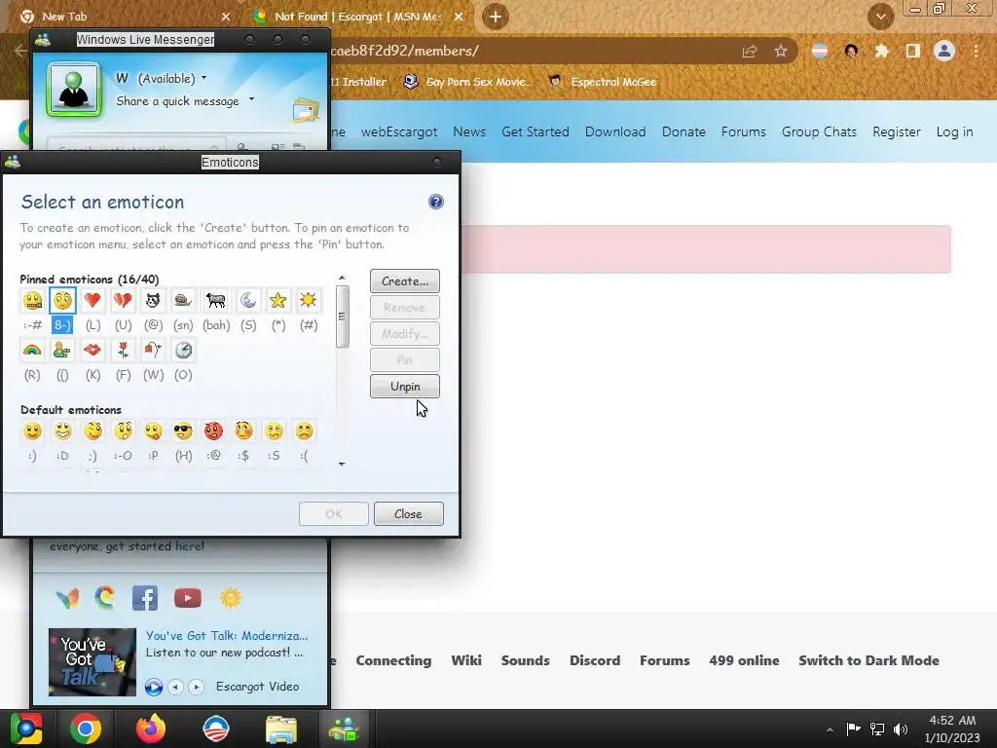Open Firefox from the taskbar
Image resolution: width=997 pixels, height=748 pixels.
coord(151,729)
